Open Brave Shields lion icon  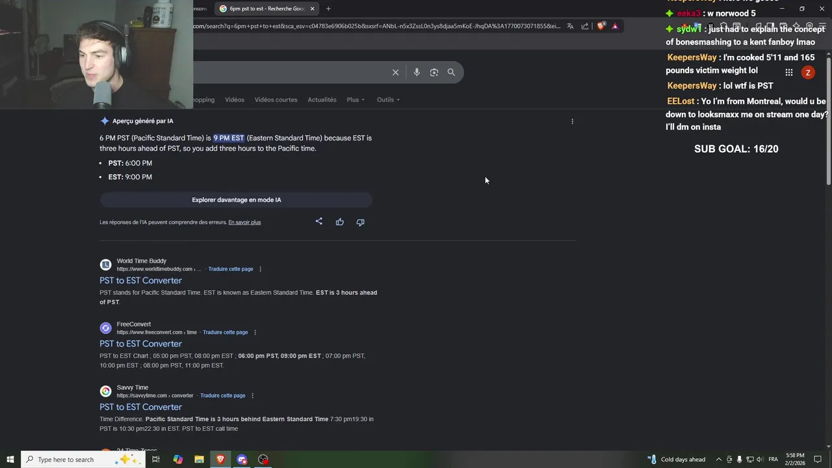coord(601,26)
